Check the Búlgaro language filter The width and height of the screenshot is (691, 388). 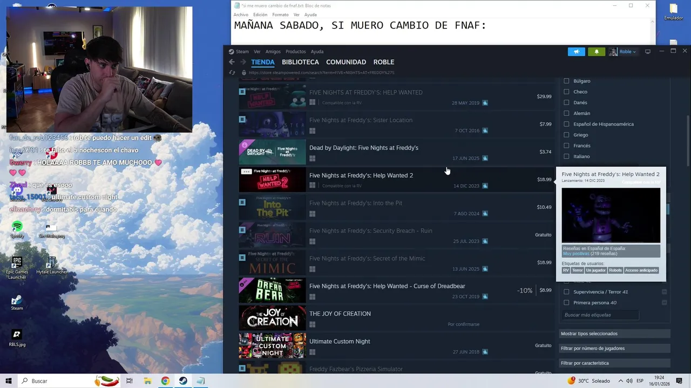pyautogui.click(x=566, y=81)
